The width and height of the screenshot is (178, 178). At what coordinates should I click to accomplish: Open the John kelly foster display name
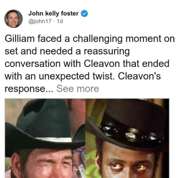coord(53,13)
